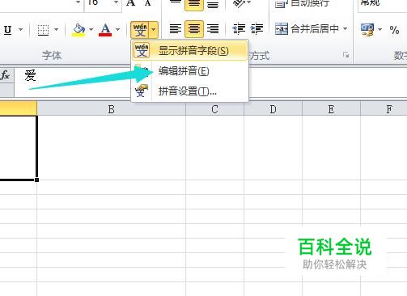Apply yellow fill color bucket

(x=78, y=29)
